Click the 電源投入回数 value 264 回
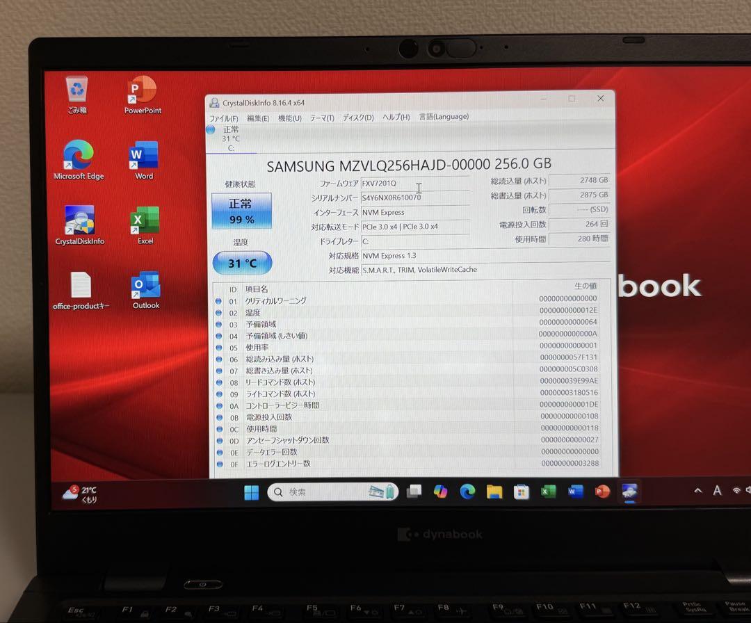The width and height of the screenshot is (751, 623). [579, 224]
